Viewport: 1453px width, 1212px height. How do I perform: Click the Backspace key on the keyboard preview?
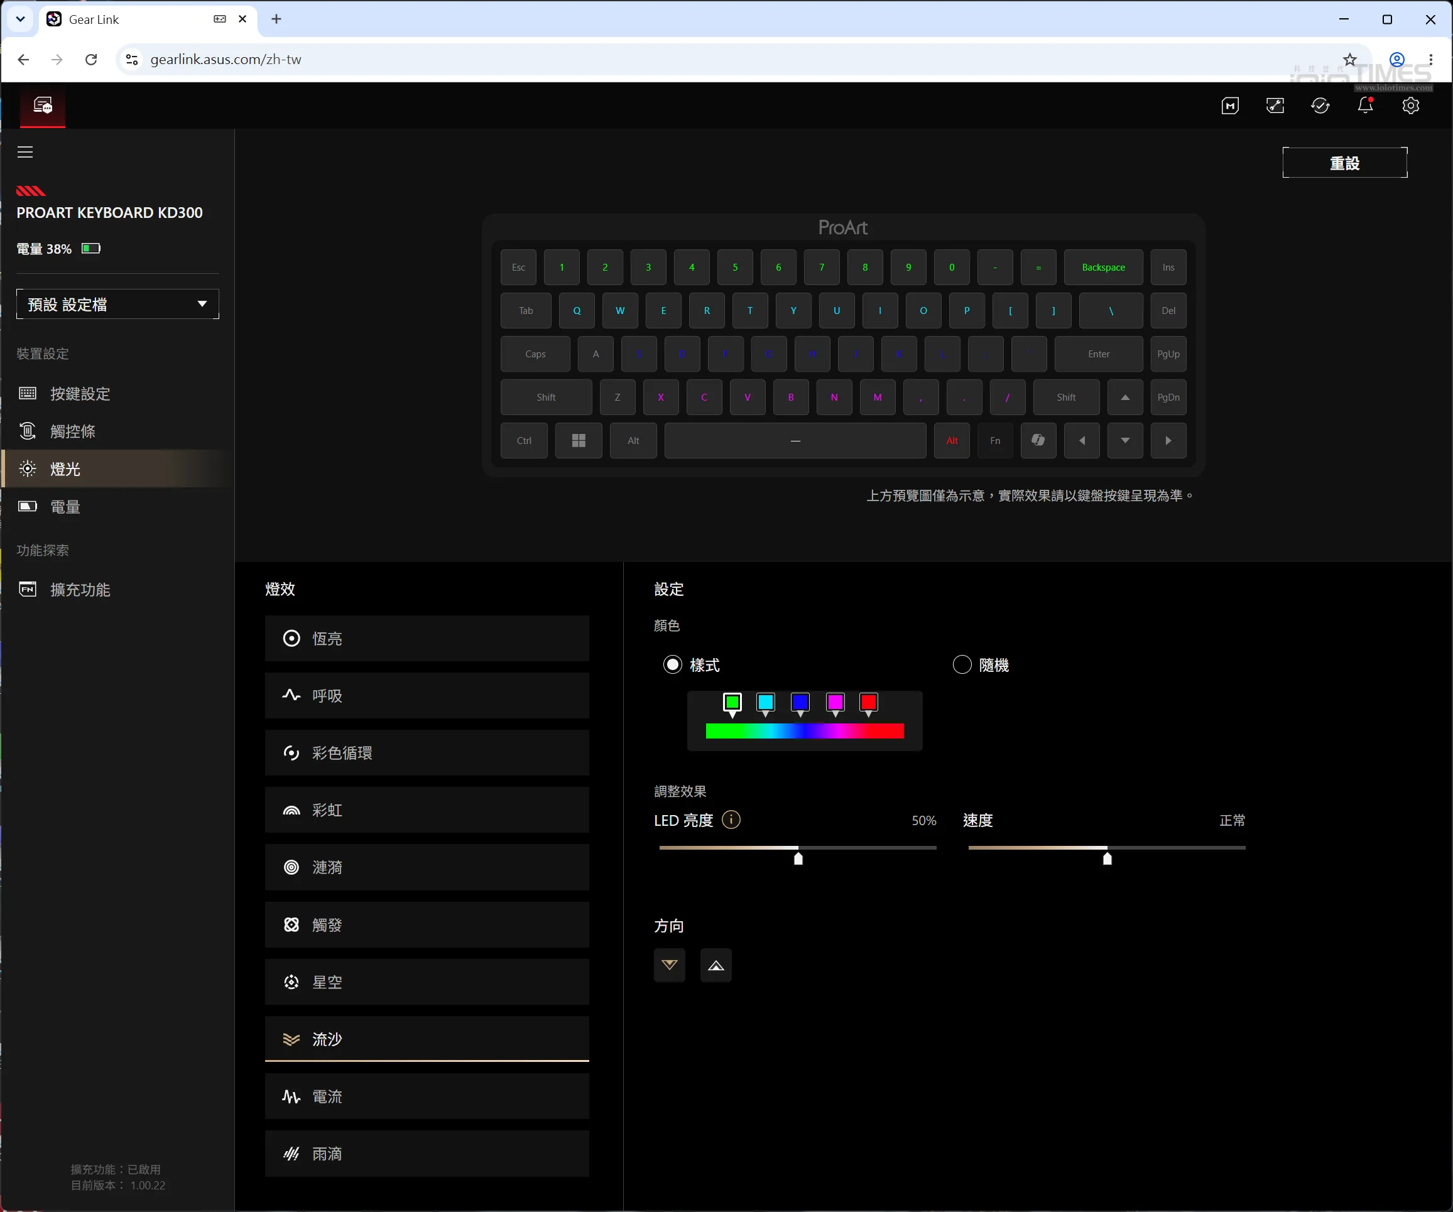pos(1103,267)
